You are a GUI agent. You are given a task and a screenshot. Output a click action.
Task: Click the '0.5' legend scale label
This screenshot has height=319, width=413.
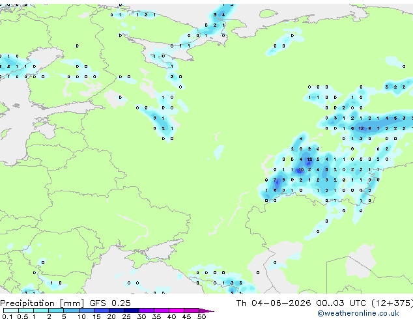(x=23, y=316)
